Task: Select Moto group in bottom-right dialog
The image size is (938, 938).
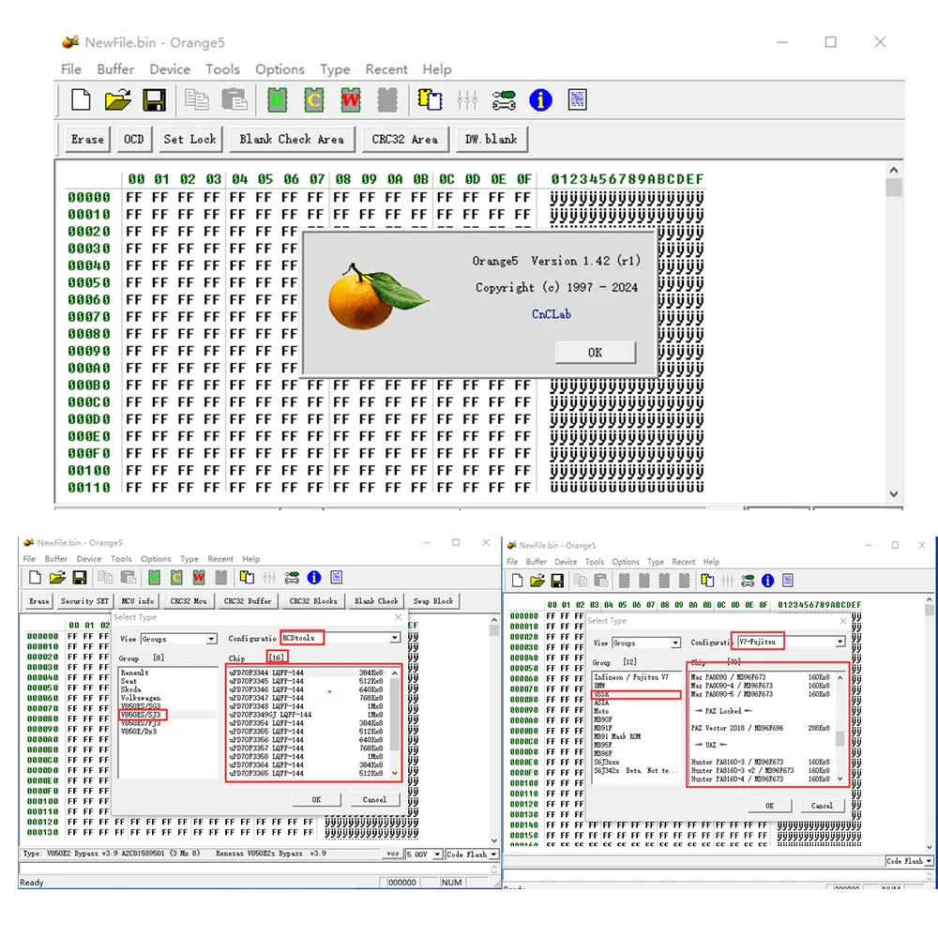Action: tap(602, 711)
